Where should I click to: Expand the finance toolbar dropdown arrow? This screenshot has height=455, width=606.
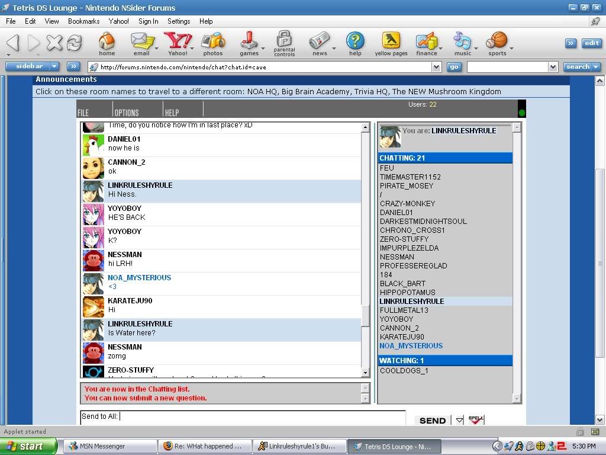point(440,49)
